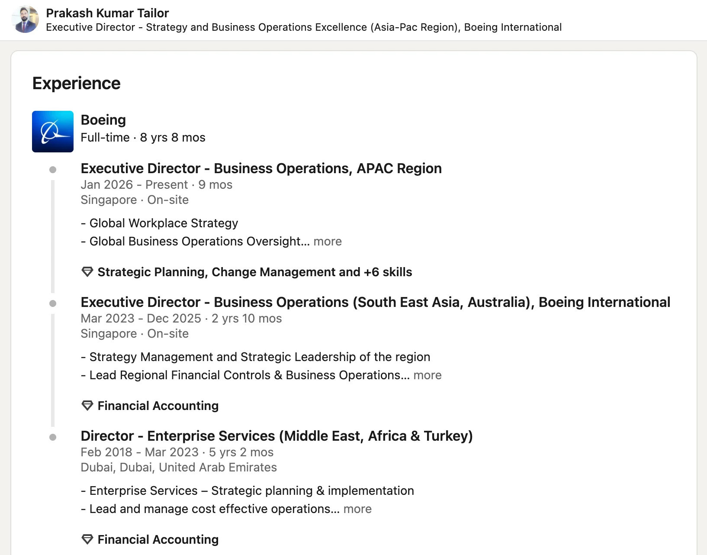
Task: Open the Boeing company logo
Action: click(53, 132)
